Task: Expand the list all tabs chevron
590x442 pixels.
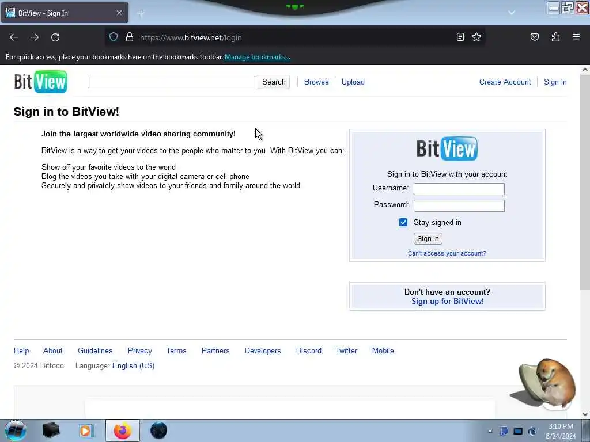Action: point(512,13)
